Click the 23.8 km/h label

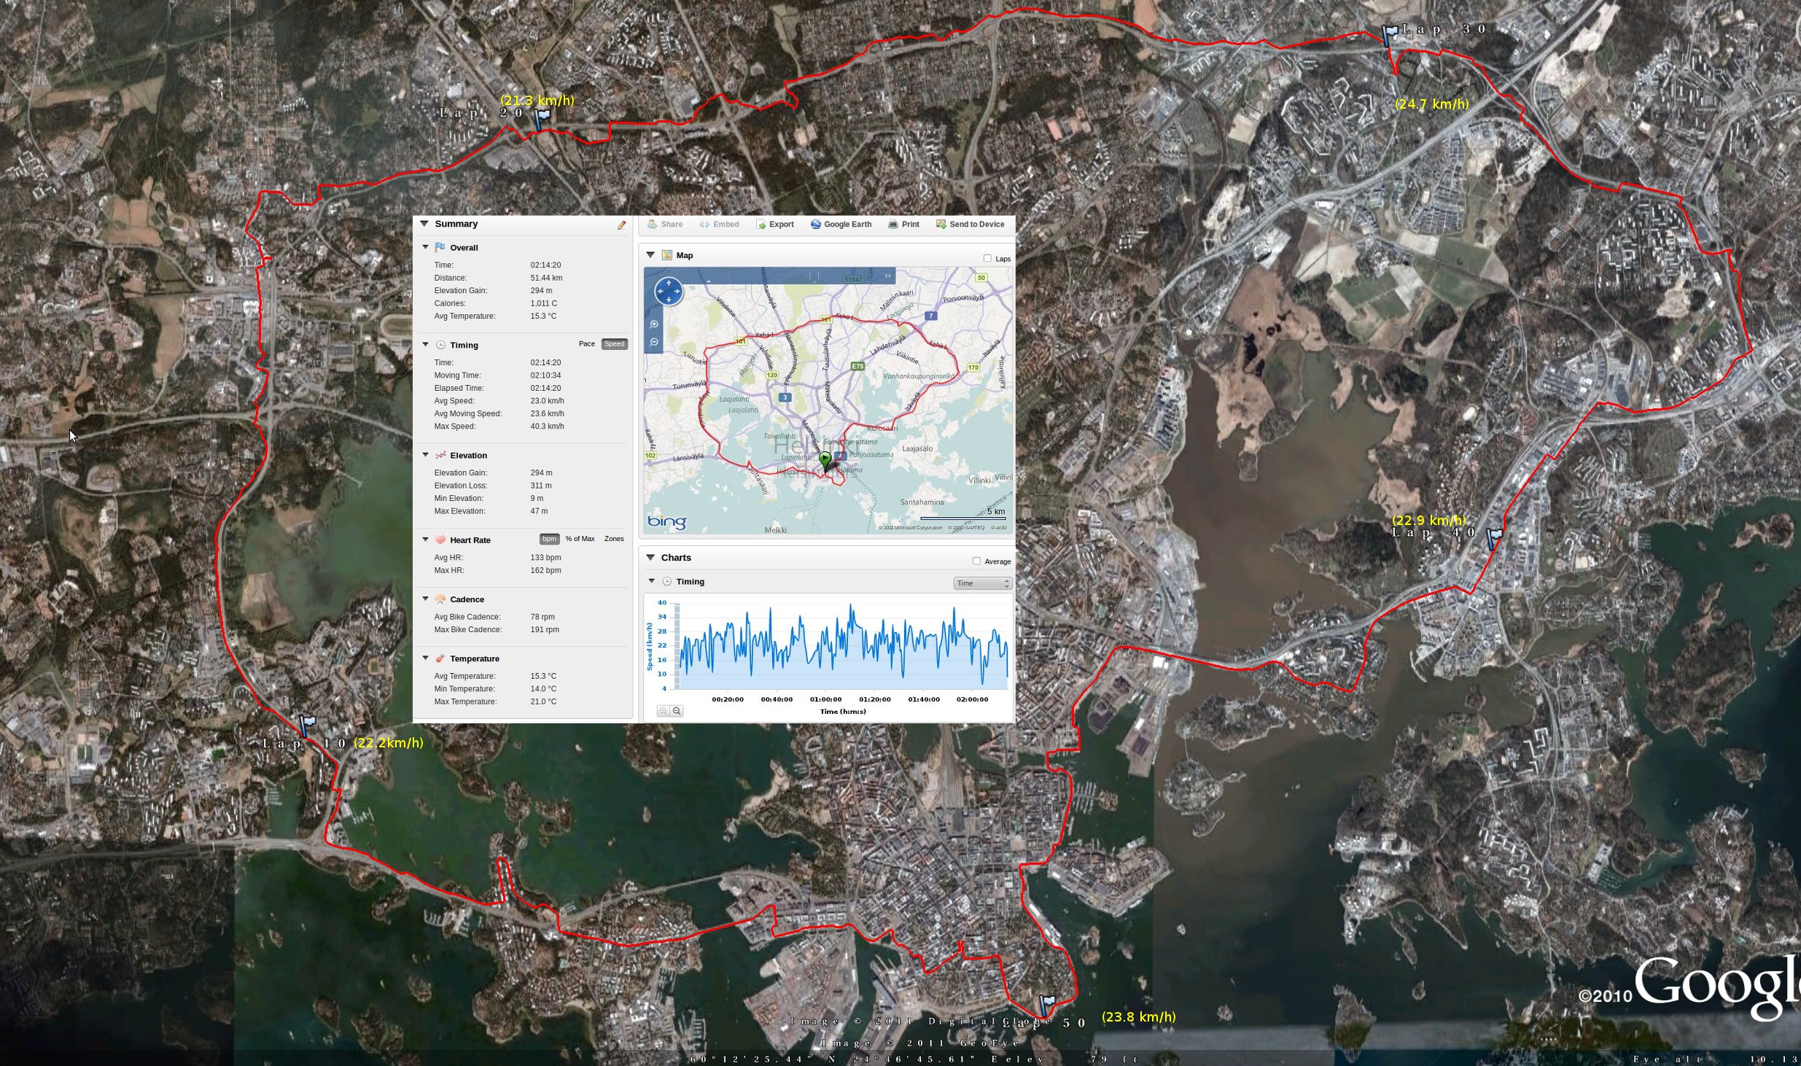pyautogui.click(x=1138, y=1017)
